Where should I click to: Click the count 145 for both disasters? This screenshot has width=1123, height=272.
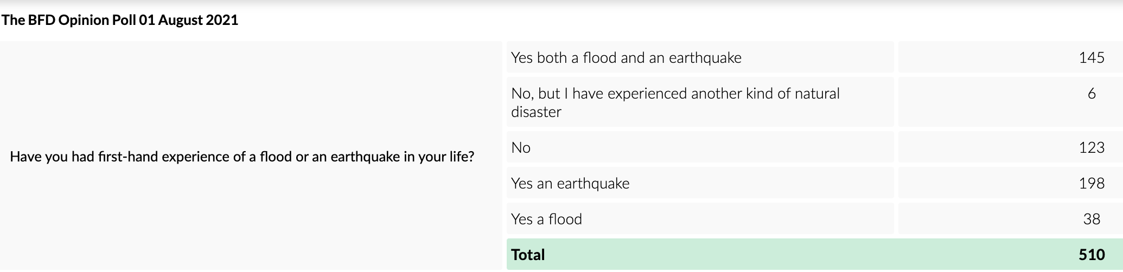[x=1091, y=58]
